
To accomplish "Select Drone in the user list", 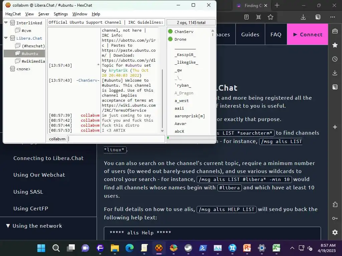I will (180, 39).
